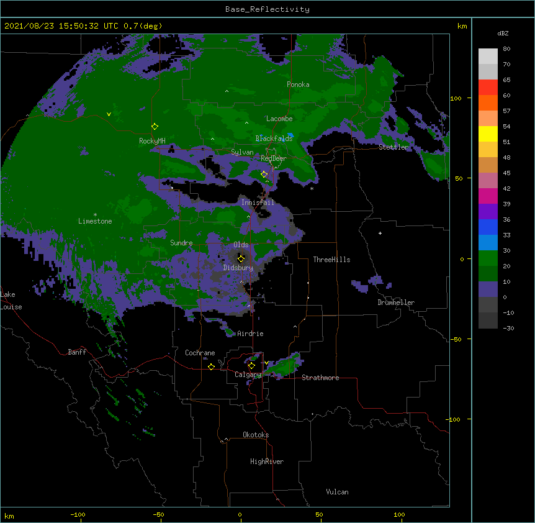Click the Cochrane label
This screenshot has width=535, height=523.
point(200,353)
